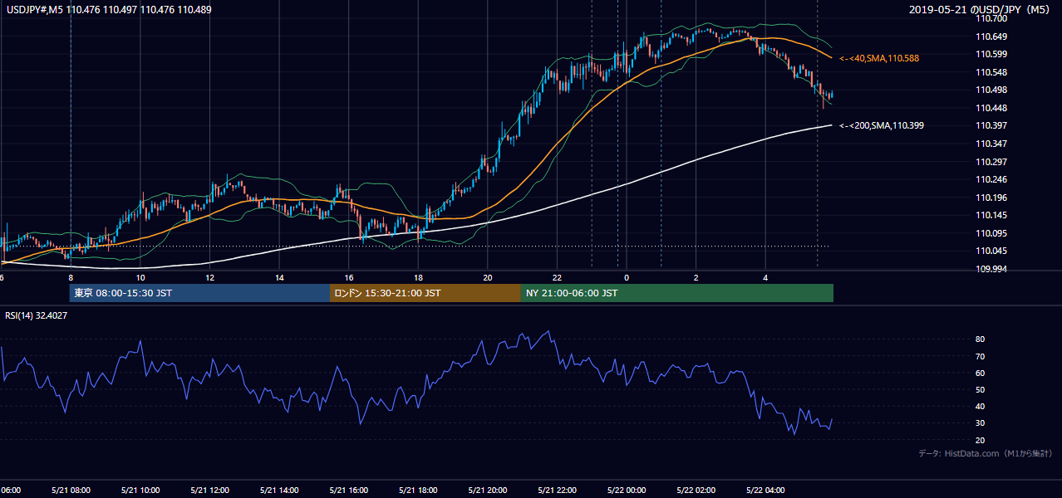This screenshot has height=498, width=1062.
Task: Click the 110.145 price axis value
Action: pos(992,215)
